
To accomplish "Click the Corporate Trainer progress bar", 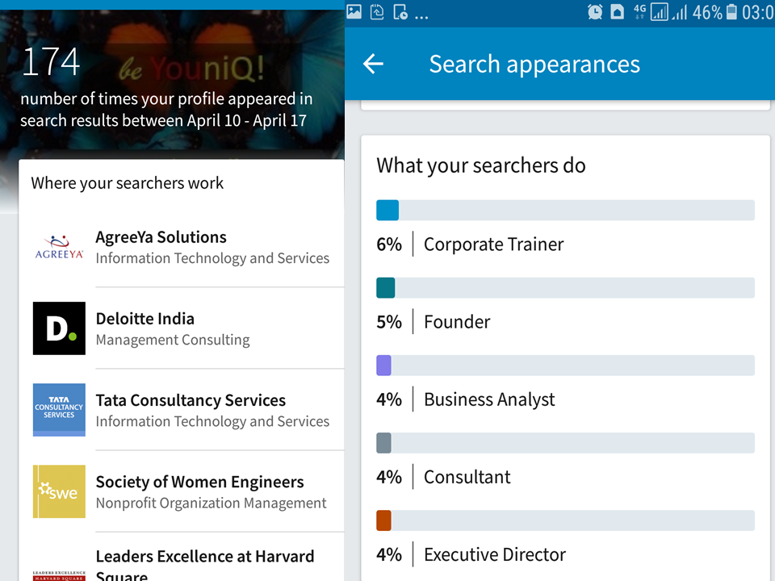I will coord(565,211).
